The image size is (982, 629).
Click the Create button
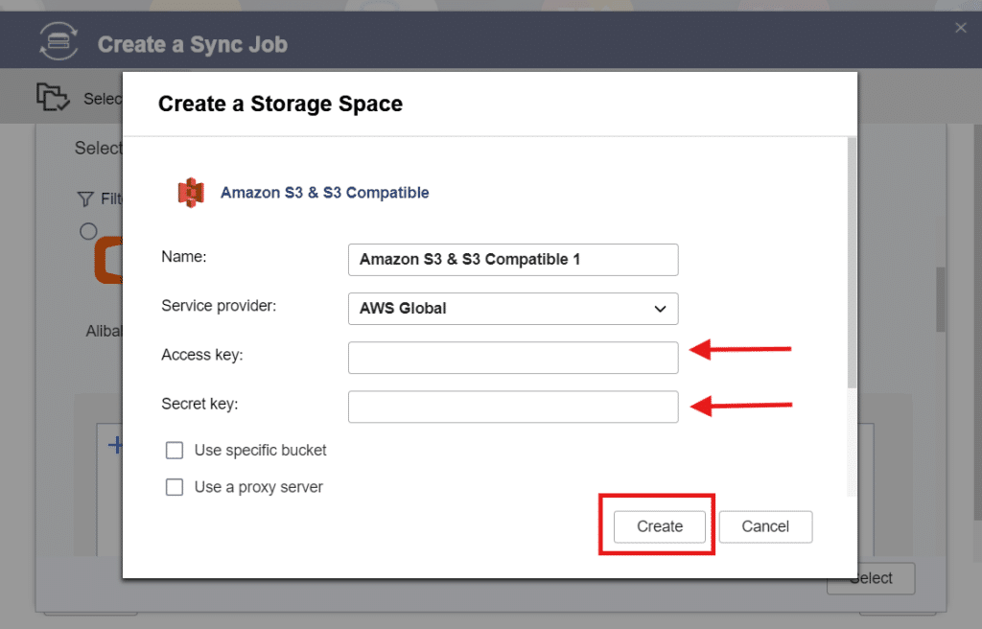click(658, 526)
